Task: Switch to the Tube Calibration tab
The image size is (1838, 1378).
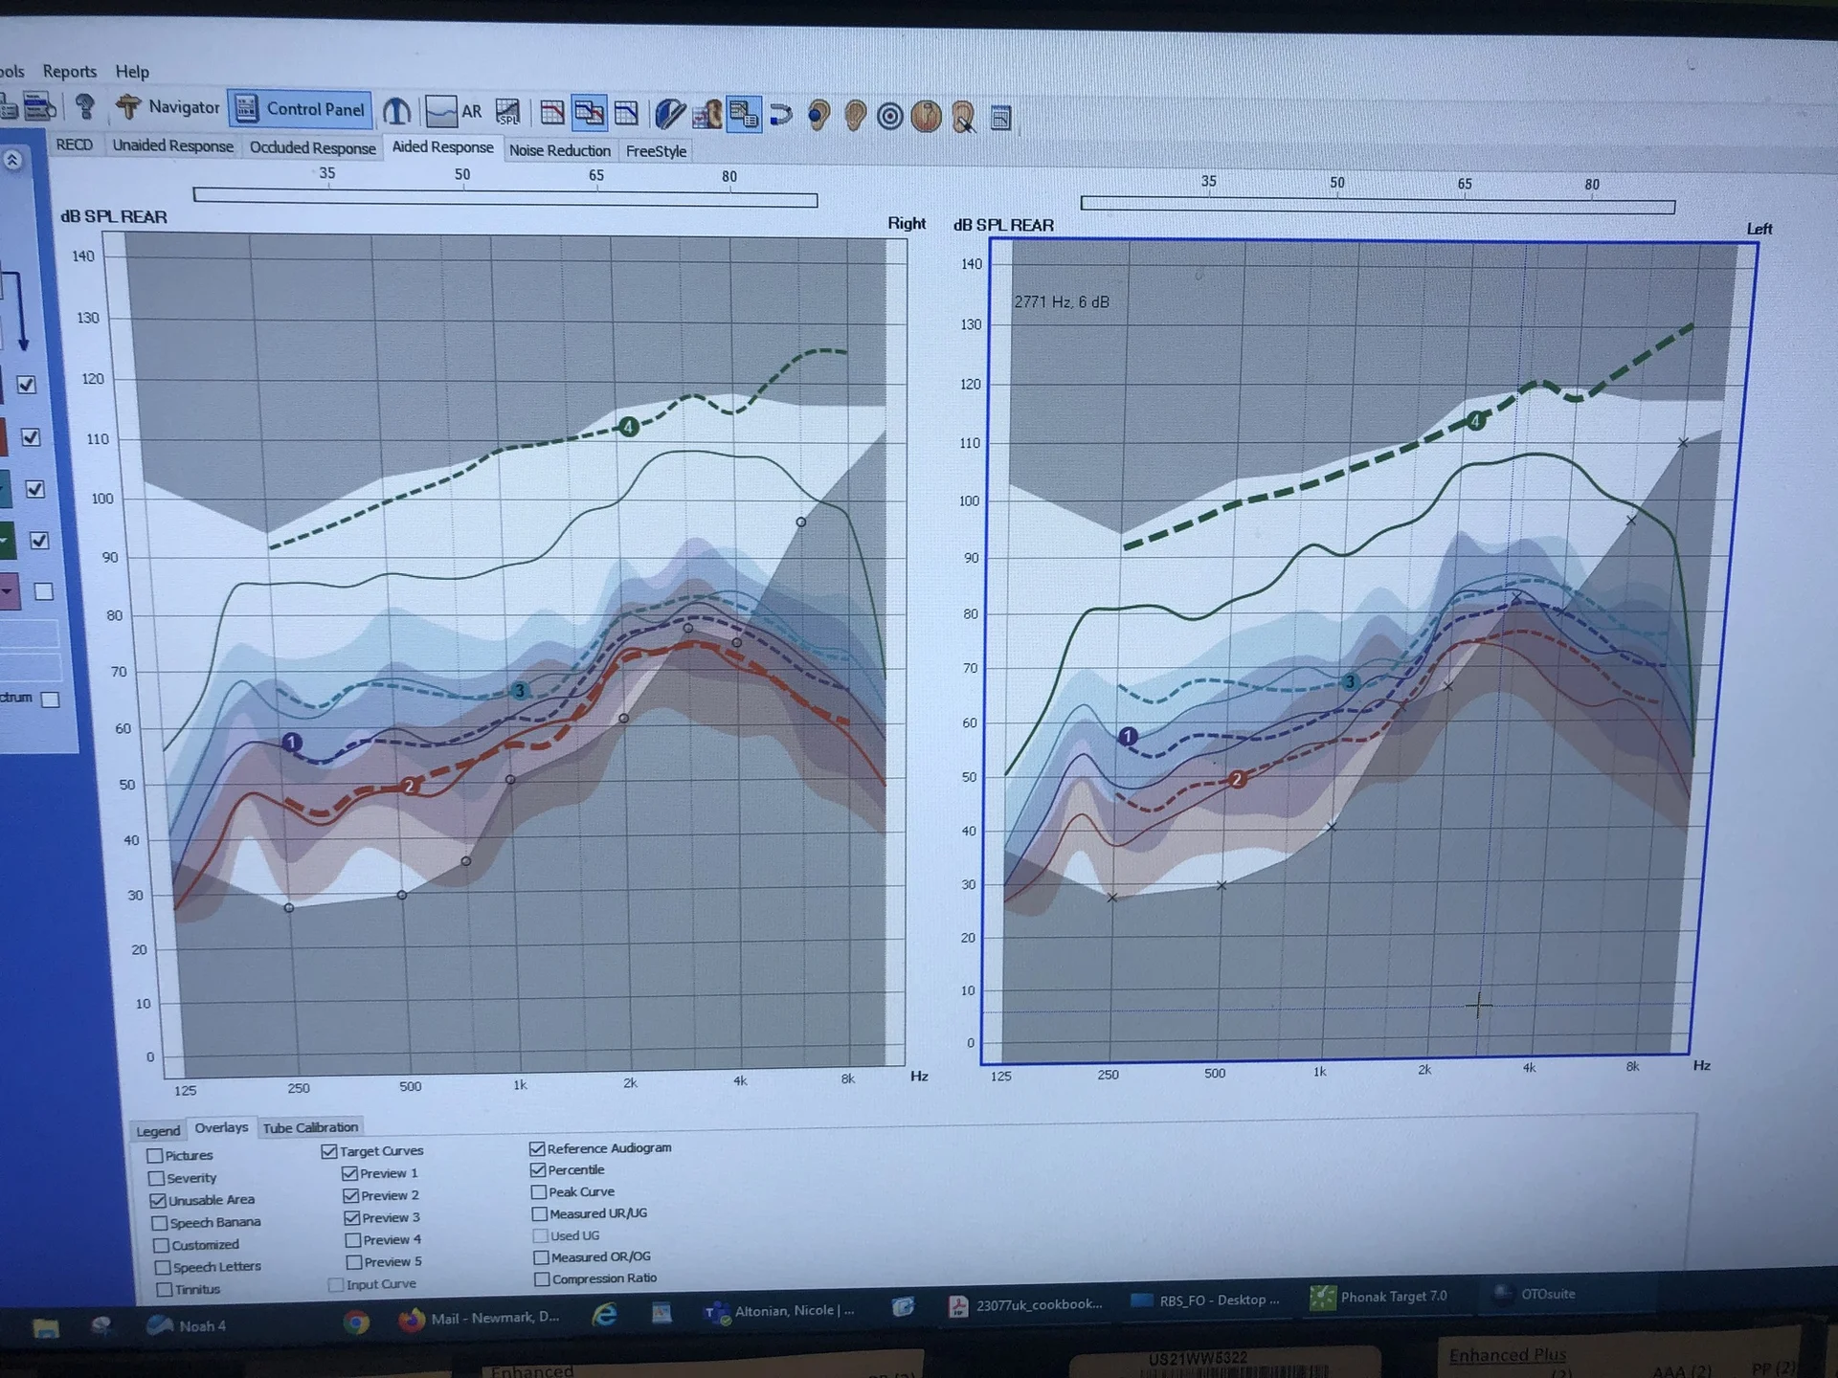Action: pyautogui.click(x=310, y=1127)
